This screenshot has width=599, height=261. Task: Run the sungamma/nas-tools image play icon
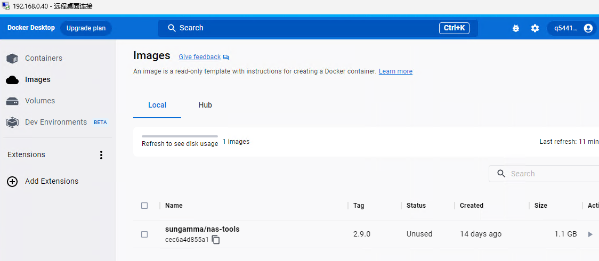tap(590, 234)
